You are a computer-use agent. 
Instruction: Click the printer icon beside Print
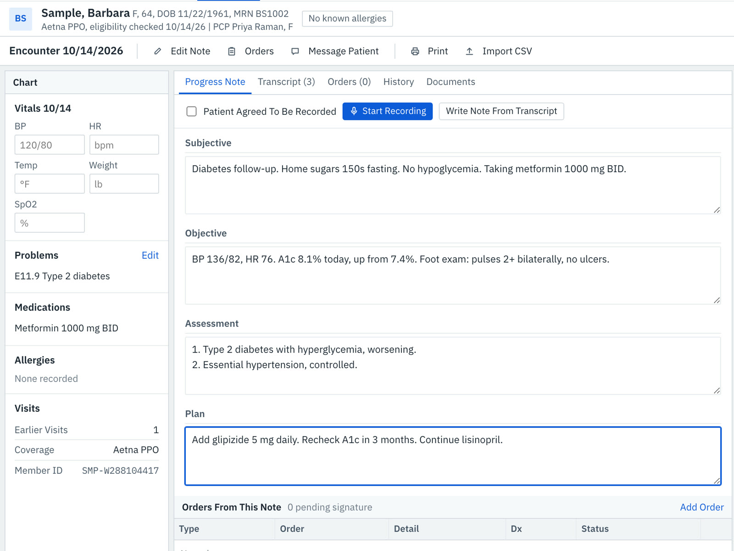coord(415,51)
